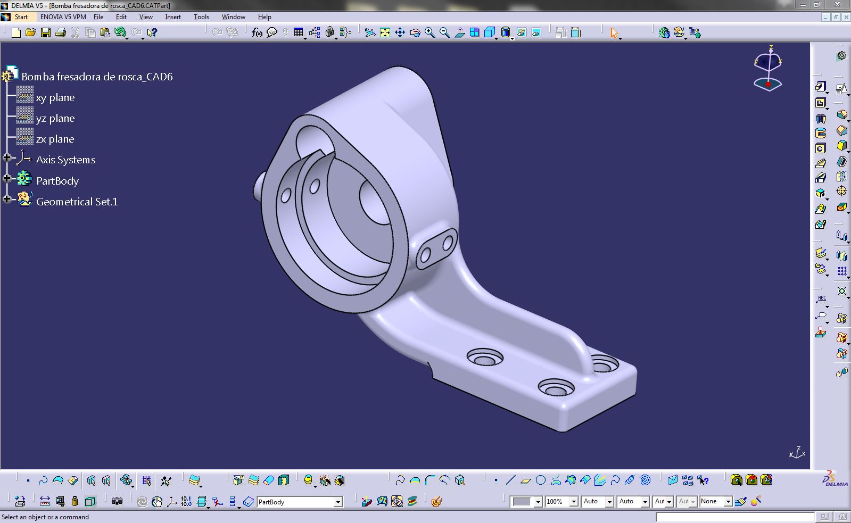Click the Print icon
The height and width of the screenshot is (523, 851).
pyautogui.click(x=60, y=32)
